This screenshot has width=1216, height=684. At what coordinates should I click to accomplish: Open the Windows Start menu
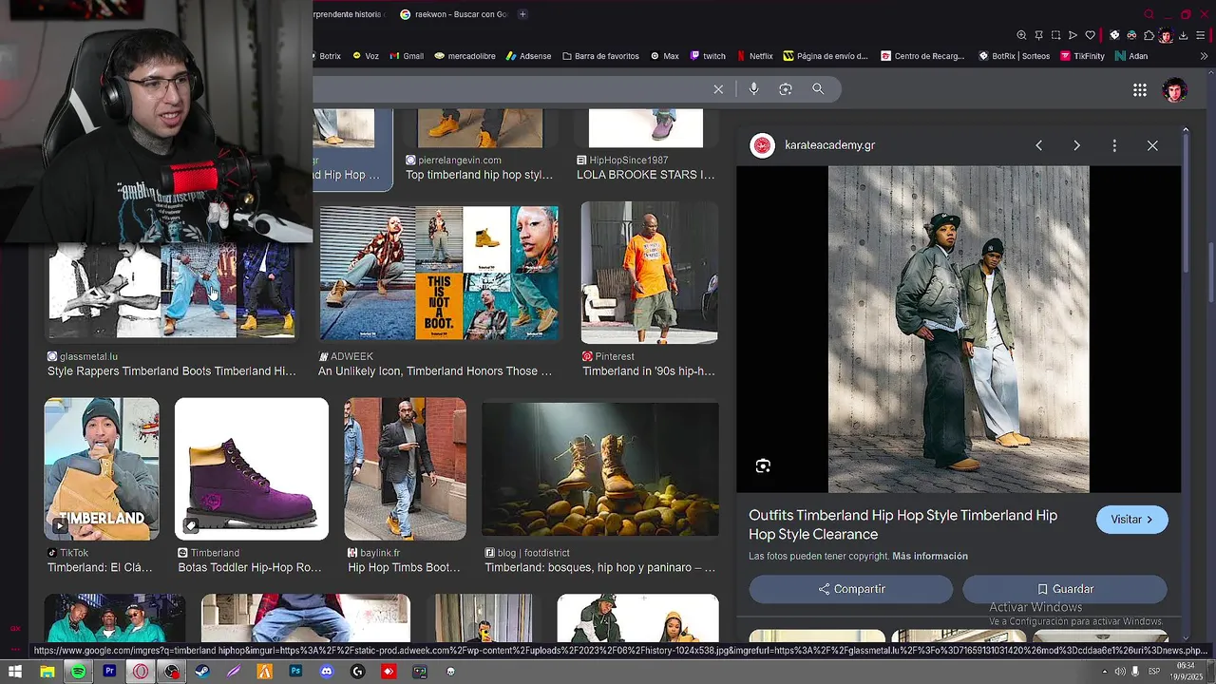click(15, 672)
